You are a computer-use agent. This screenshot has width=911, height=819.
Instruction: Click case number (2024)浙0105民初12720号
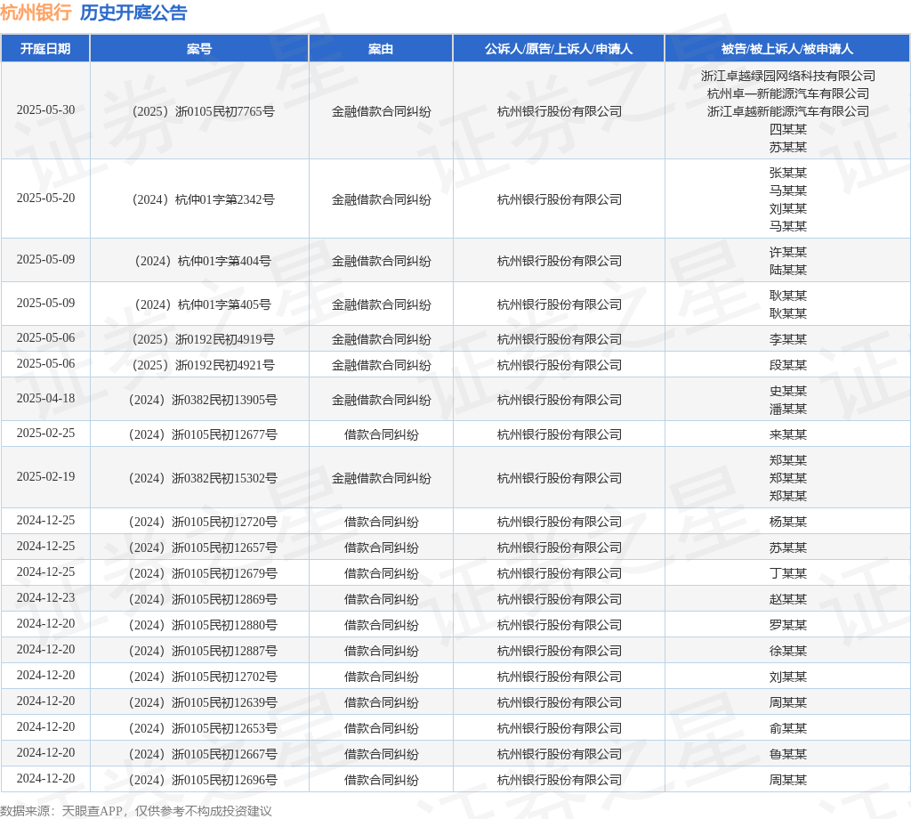click(x=203, y=522)
